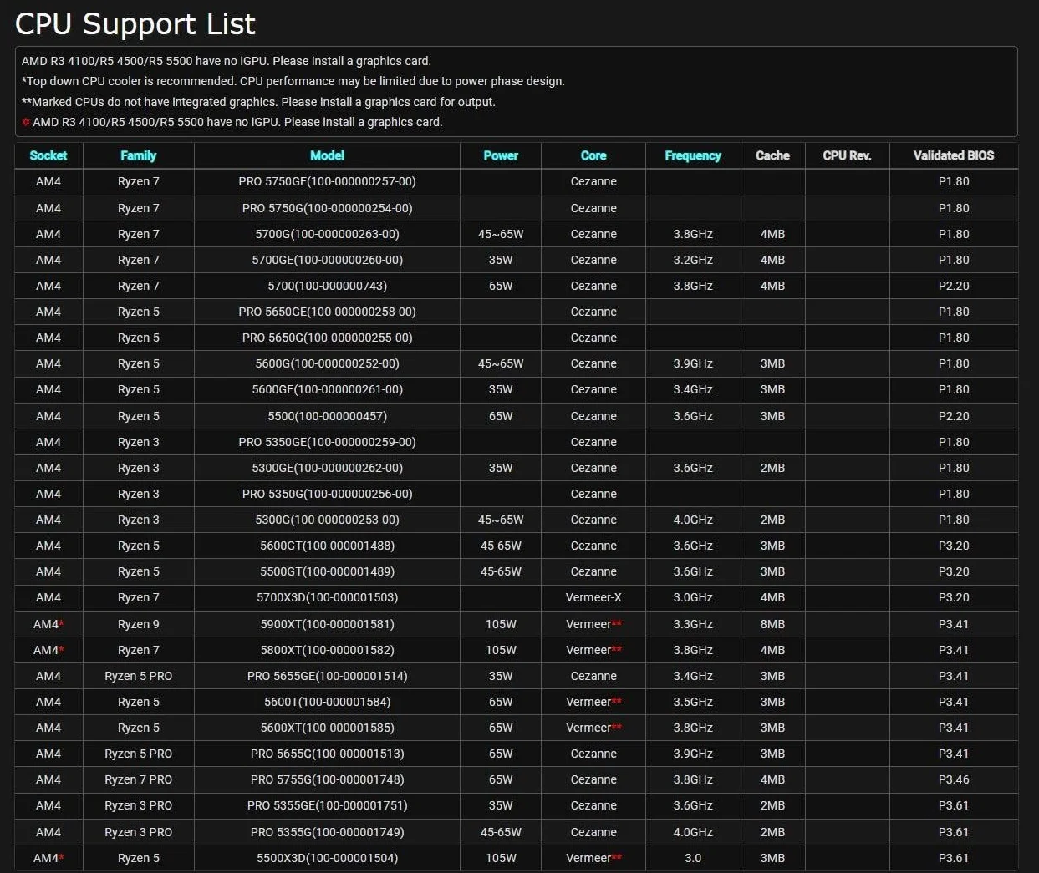Click the Cache column header
The image size is (1039, 873).
coord(772,155)
